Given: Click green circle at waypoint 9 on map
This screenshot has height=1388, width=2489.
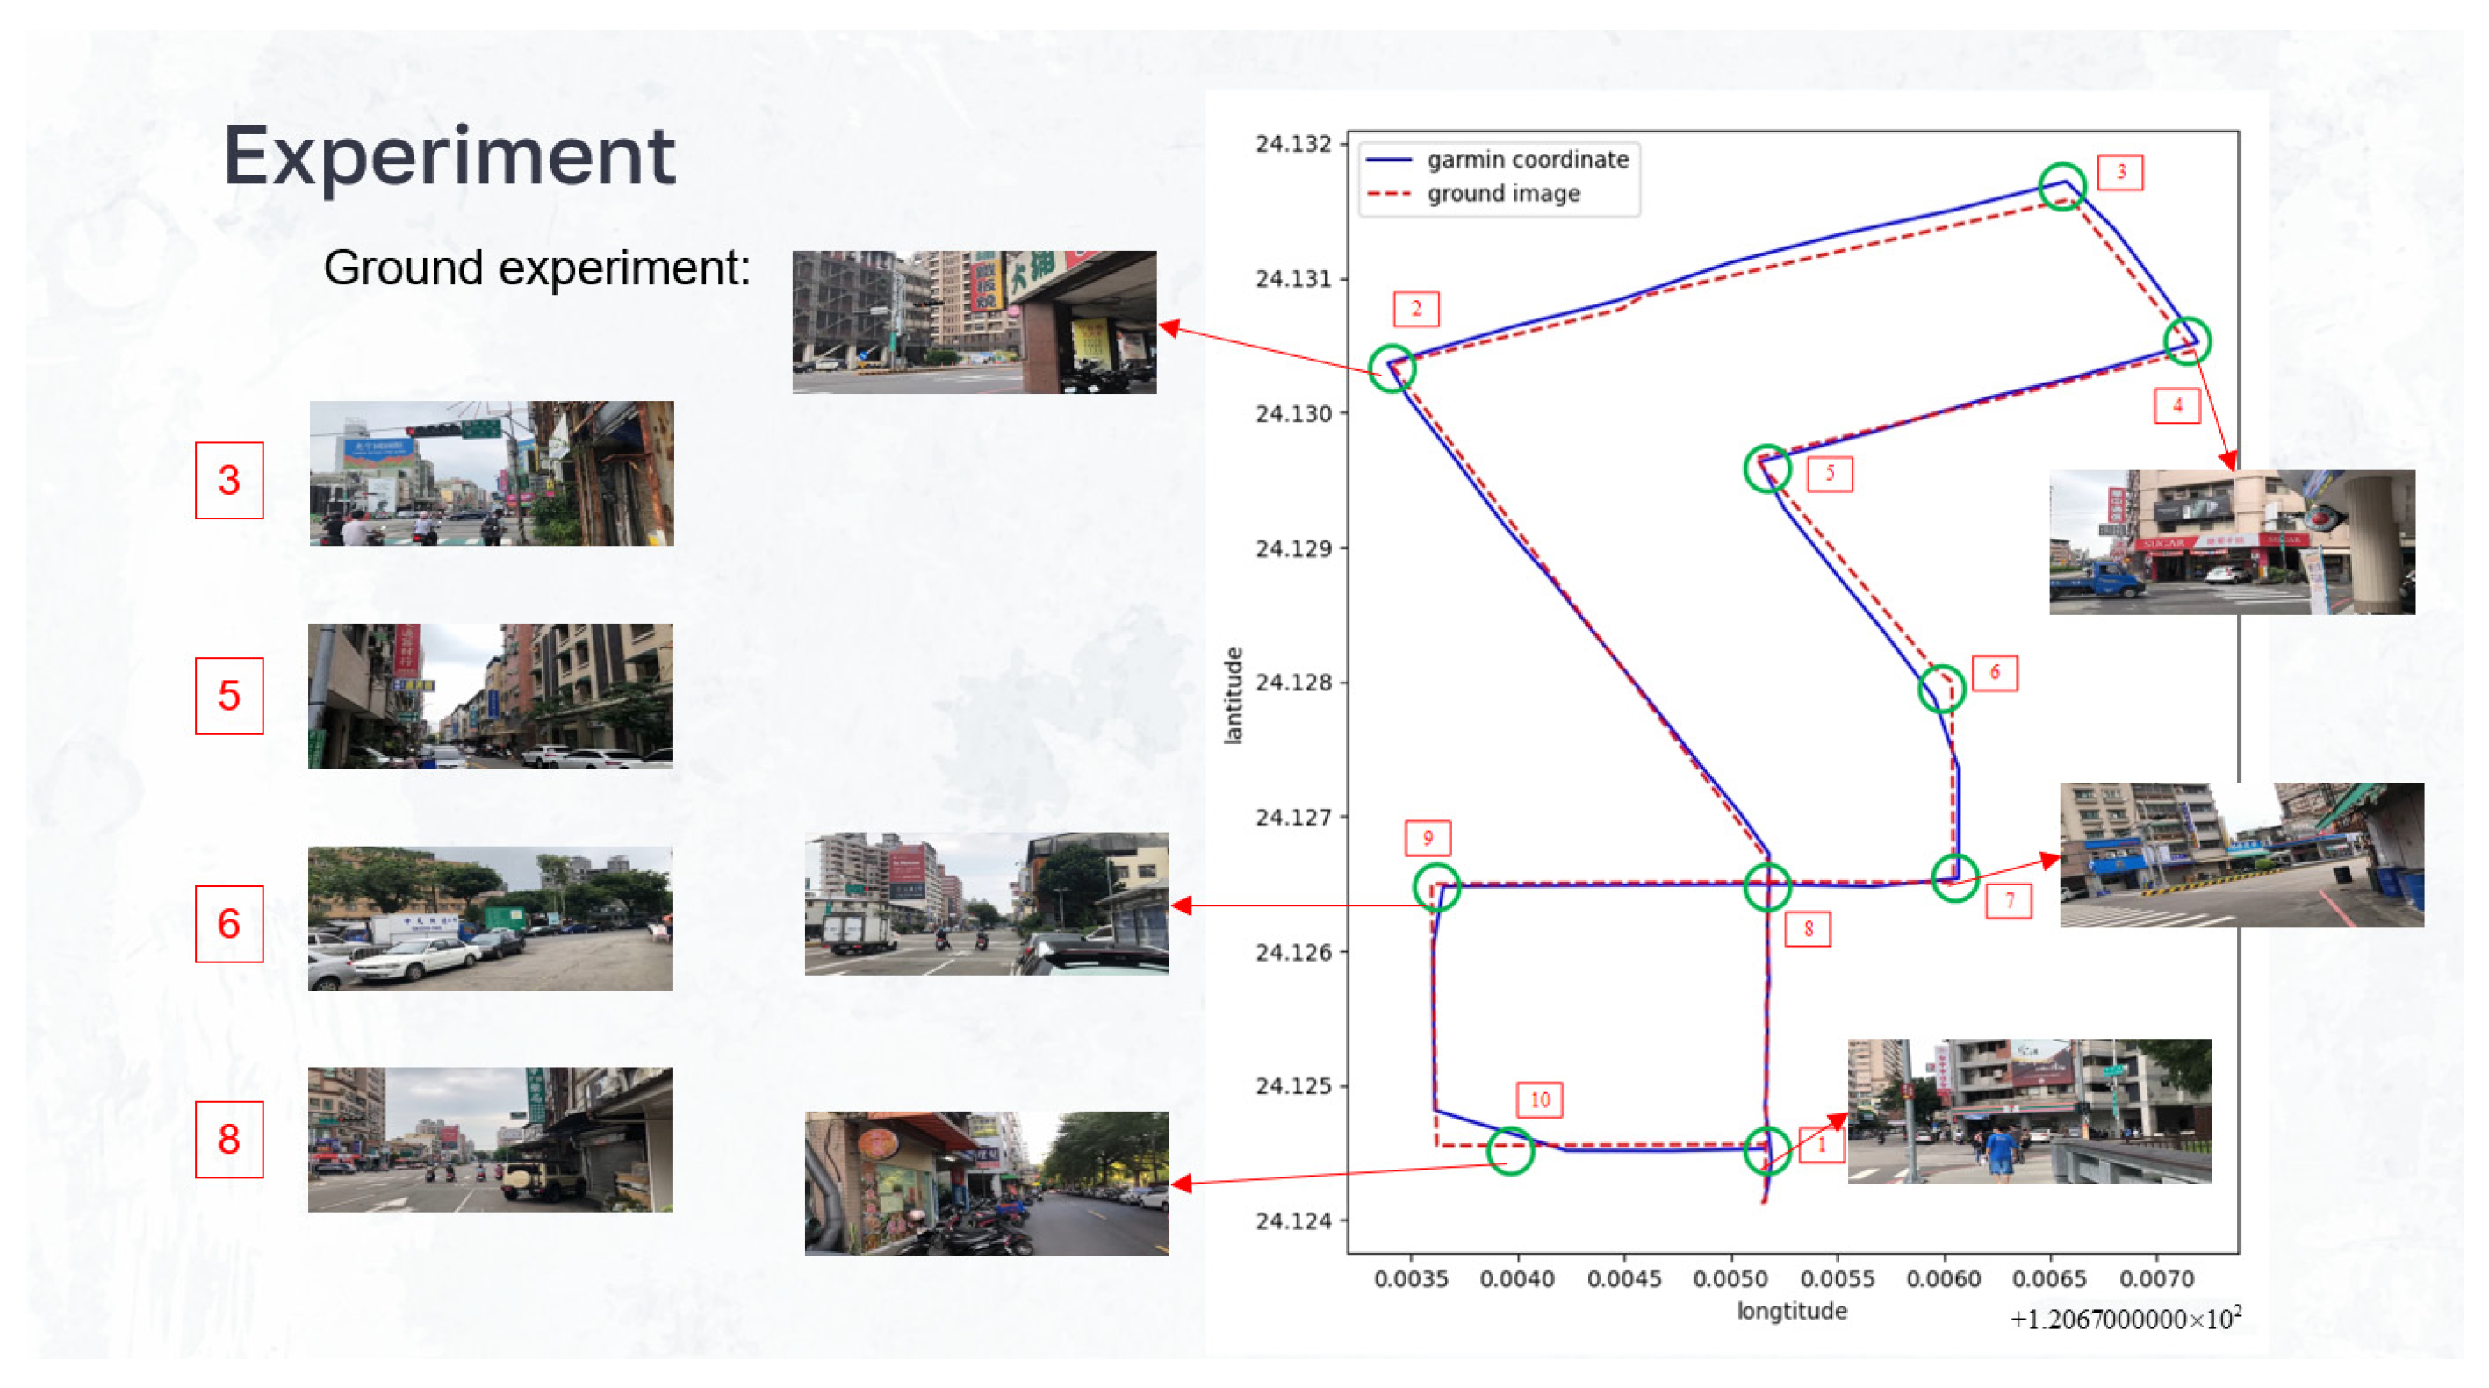Looking at the screenshot, I should [x=1435, y=887].
